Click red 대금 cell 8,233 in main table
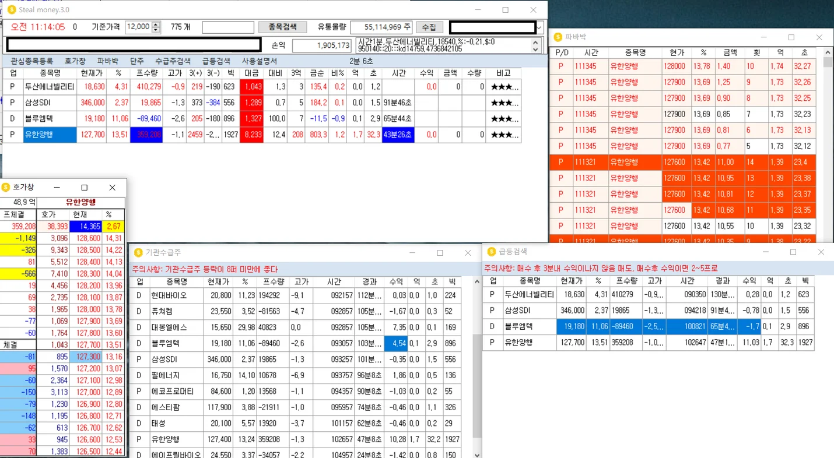The height and width of the screenshot is (458, 834). (x=251, y=135)
